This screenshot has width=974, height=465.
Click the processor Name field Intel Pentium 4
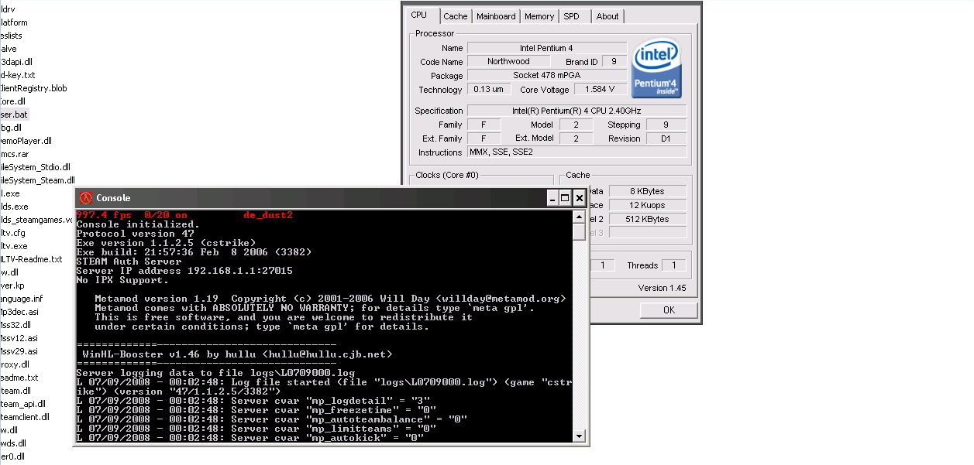[547, 48]
